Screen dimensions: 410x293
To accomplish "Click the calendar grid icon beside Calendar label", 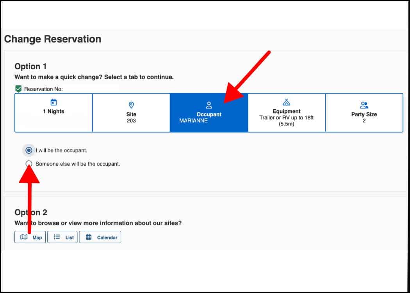I will 89,237.
